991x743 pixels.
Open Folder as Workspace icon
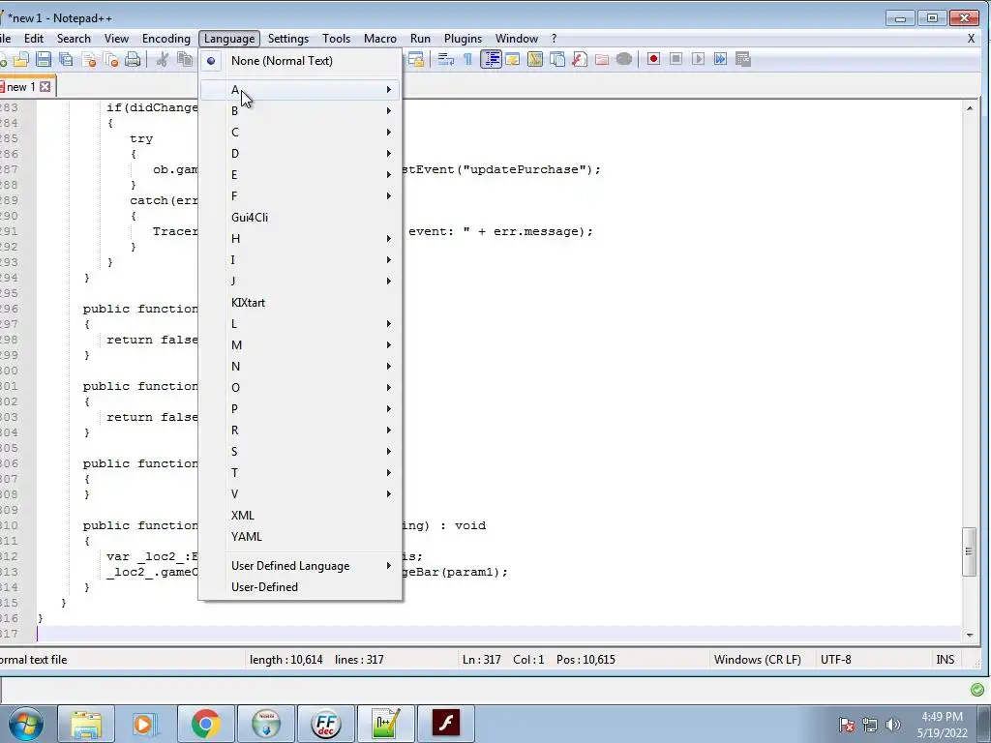point(602,59)
